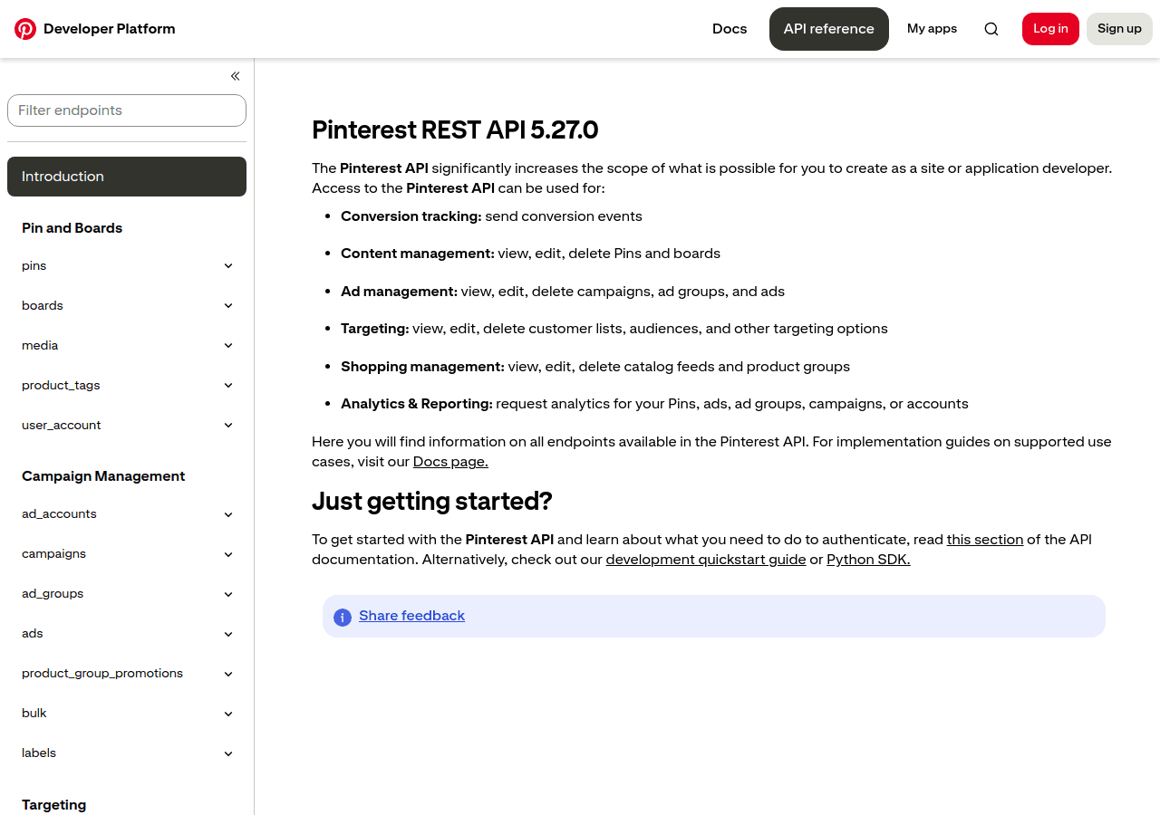
Task: Select the labels endpoint label
Action: point(39,753)
